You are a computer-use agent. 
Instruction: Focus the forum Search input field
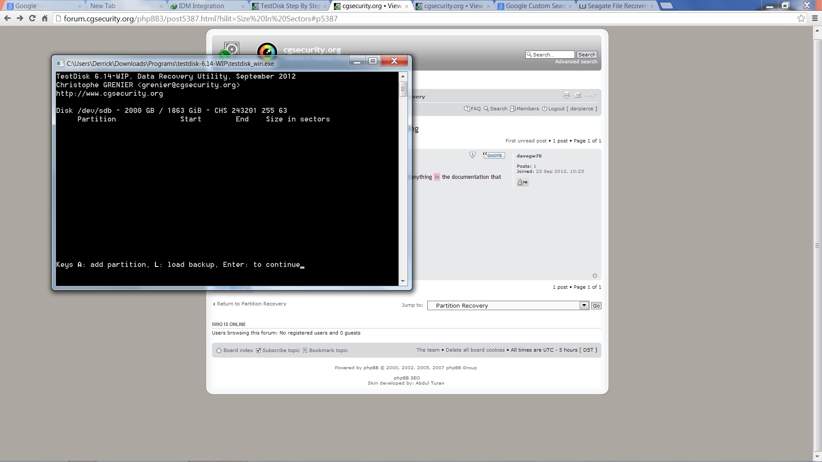550,55
